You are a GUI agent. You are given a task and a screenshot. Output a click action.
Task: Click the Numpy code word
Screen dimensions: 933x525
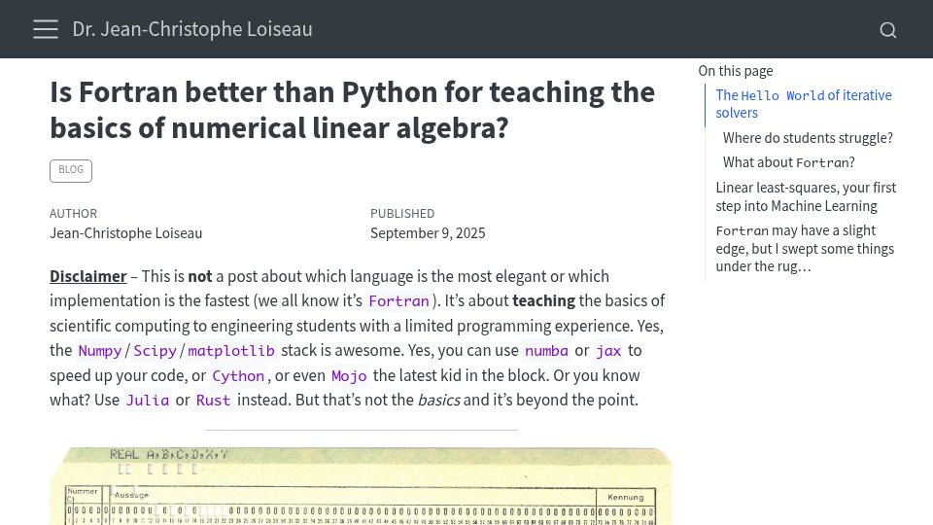point(100,351)
